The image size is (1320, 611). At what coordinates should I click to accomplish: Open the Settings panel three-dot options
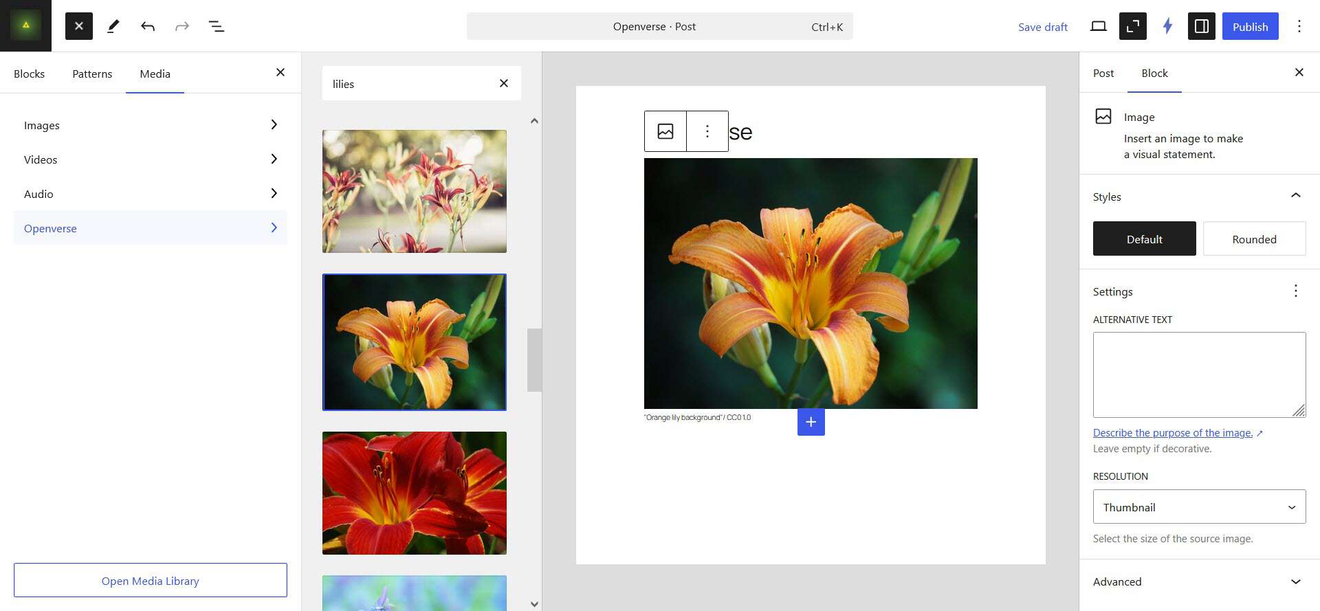click(x=1296, y=291)
